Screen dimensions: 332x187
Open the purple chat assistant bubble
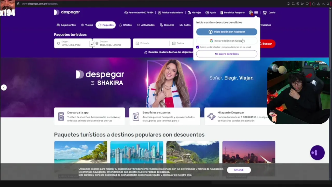pos(317,153)
